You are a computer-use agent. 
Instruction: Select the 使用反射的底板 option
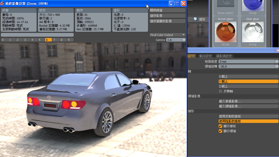[248, 116]
